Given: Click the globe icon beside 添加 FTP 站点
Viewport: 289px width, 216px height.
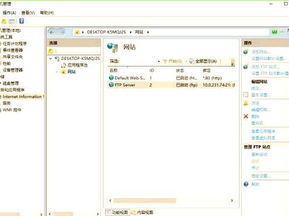Looking at the screenshot, I should click(x=246, y=67).
